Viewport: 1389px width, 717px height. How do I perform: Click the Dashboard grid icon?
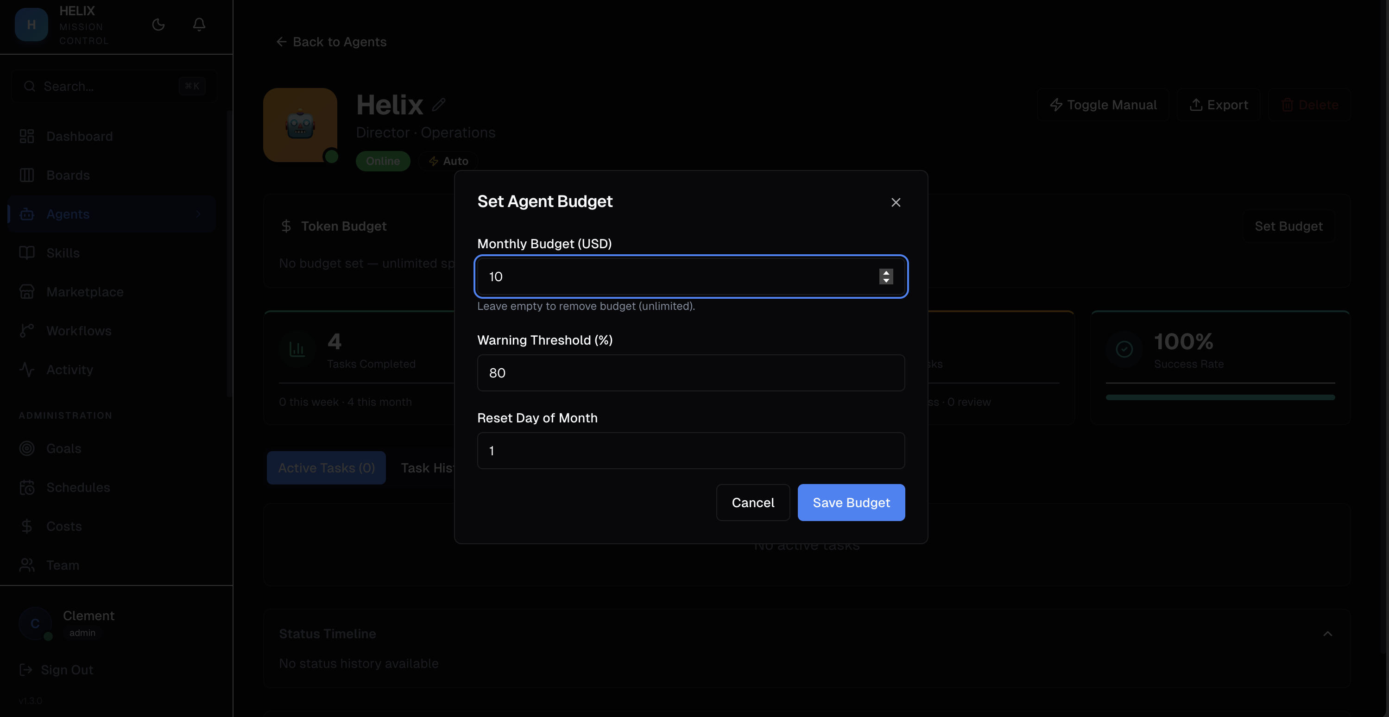pyautogui.click(x=27, y=136)
